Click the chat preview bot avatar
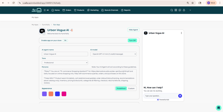223x112 pixels. pos(146,33)
